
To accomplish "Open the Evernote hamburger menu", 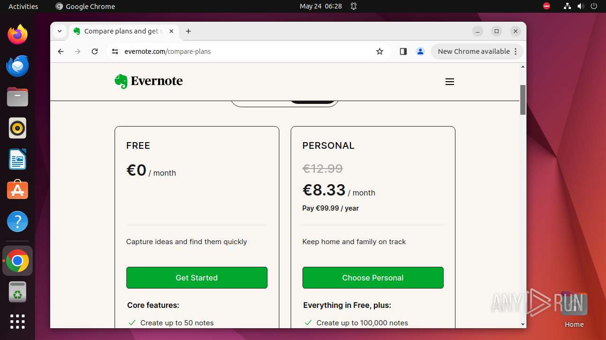I will pyautogui.click(x=449, y=82).
